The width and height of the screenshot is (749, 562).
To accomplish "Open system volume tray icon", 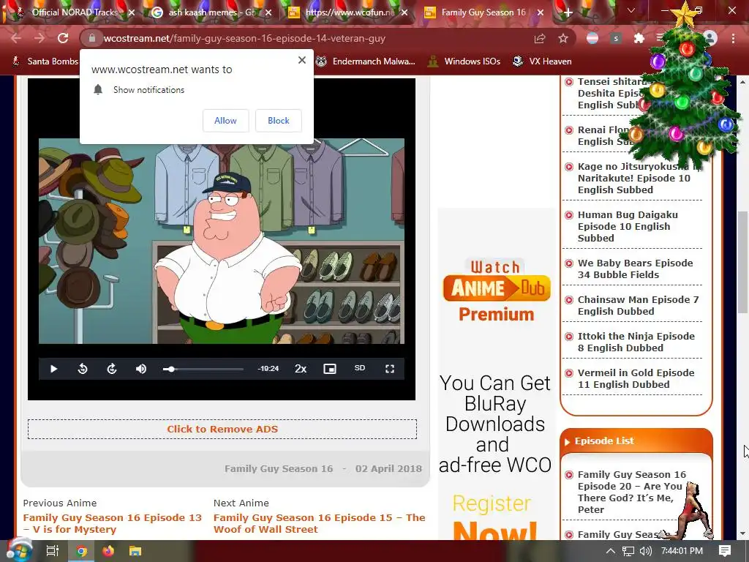I will point(645,551).
